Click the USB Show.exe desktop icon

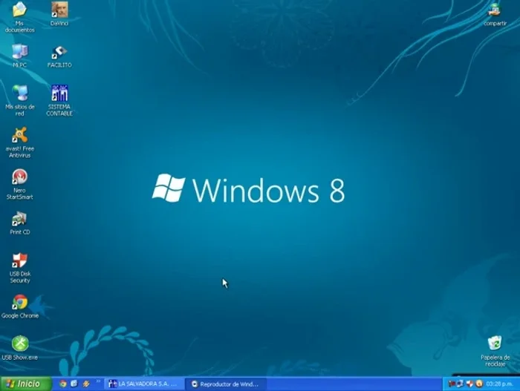coord(19,344)
